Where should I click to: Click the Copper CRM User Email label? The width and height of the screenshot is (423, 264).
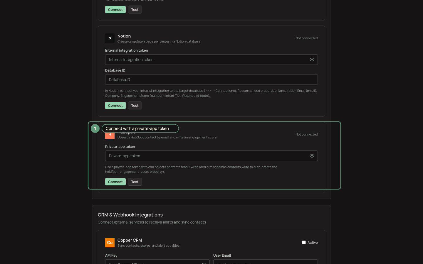[x=222, y=255]
